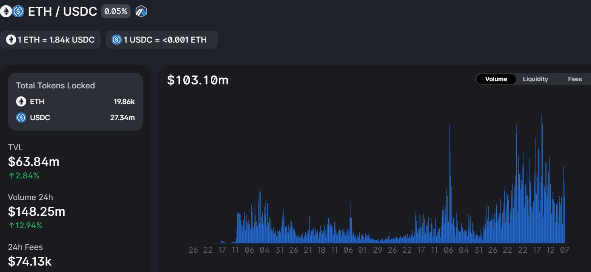This screenshot has height=272, width=591.
Task: Click the ETH icon in the 1 ETH rate chip
Action: coord(11,40)
